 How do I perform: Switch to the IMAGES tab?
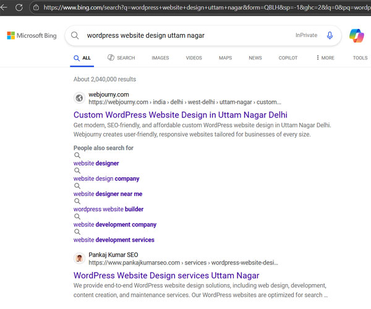click(160, 58)
